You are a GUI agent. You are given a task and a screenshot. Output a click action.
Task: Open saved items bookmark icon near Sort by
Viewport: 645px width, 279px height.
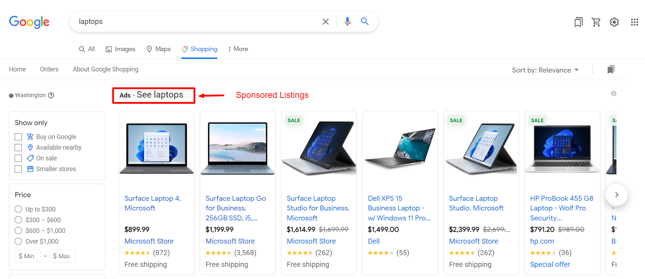pyautogui.click(x=611, y=69)
